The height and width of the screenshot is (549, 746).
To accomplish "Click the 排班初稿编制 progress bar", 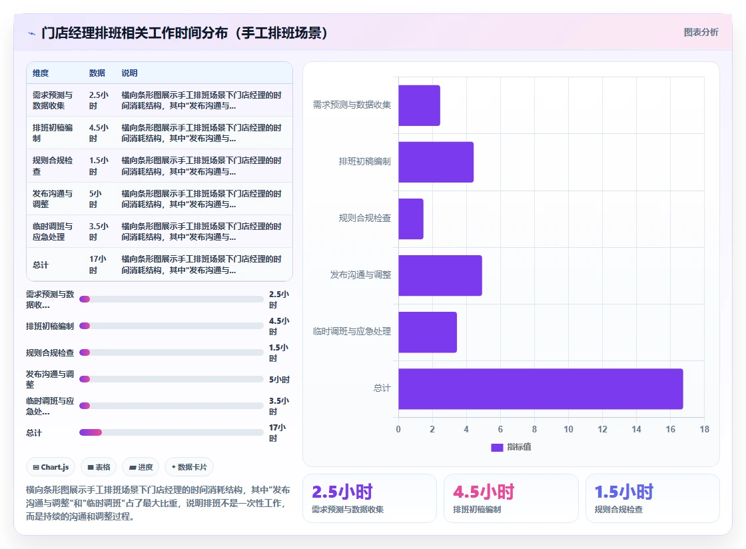I will coord(171,326).
